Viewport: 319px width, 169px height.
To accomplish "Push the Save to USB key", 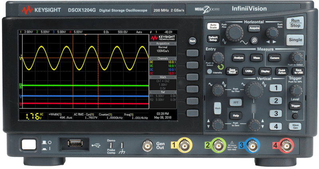I will coord(298,71).
